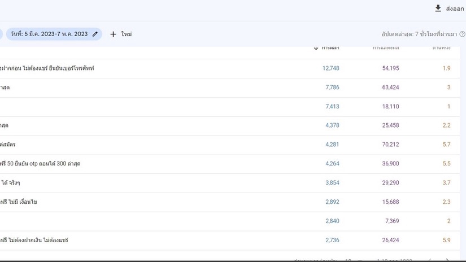The width and height of the screenshot is (466, 262).
Task: Click the sort arrow on clicks column
Action: coord(316,48)
